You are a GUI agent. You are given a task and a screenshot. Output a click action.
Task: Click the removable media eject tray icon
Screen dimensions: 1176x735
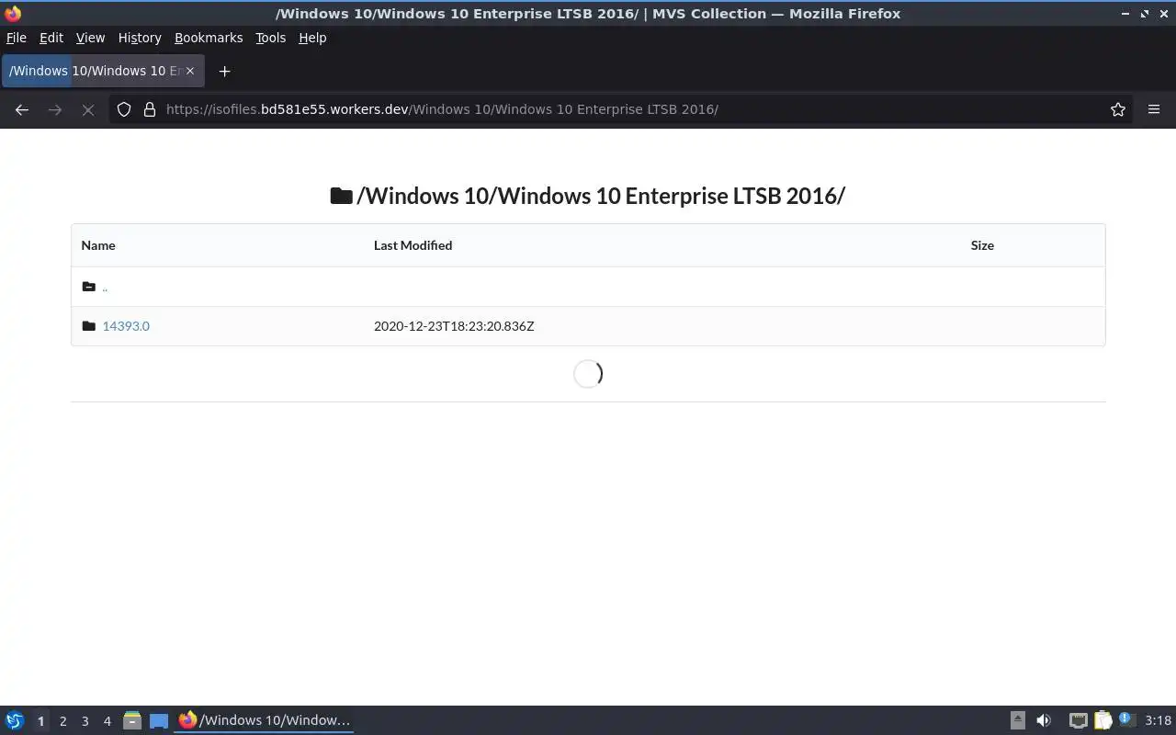(1018, 720)
